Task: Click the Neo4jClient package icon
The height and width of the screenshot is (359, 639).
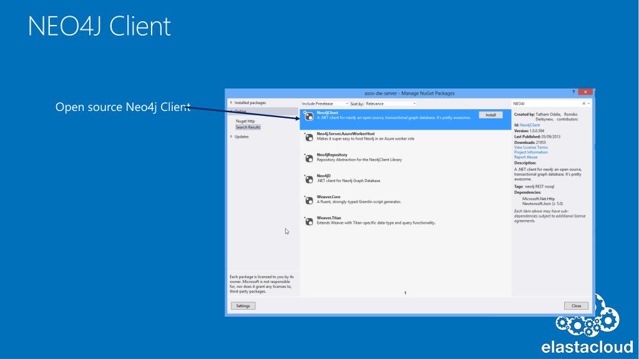Action: pos(310,117)
